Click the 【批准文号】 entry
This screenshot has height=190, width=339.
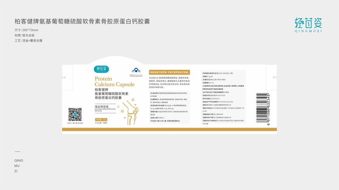point(214,95)
